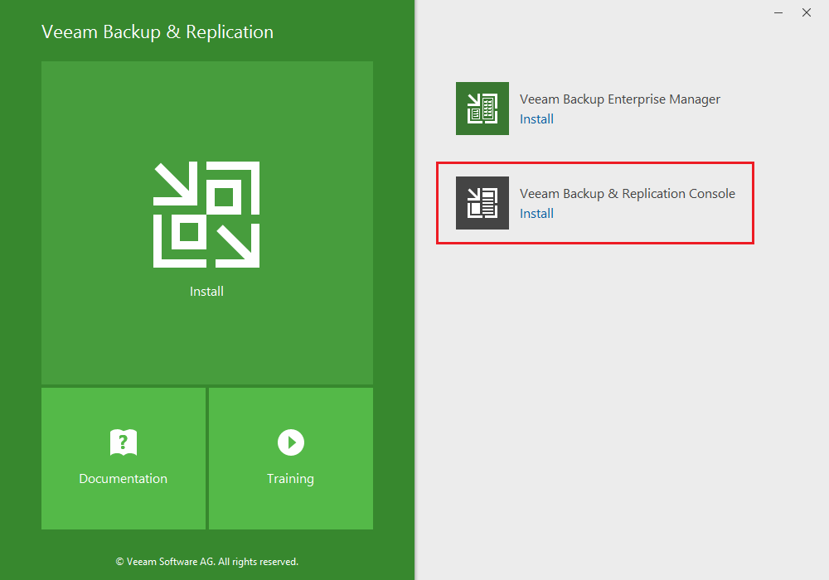Click the Veeam Backup Enterprise Manager icon
Screen dimensions: 829x580
(482, 109)
